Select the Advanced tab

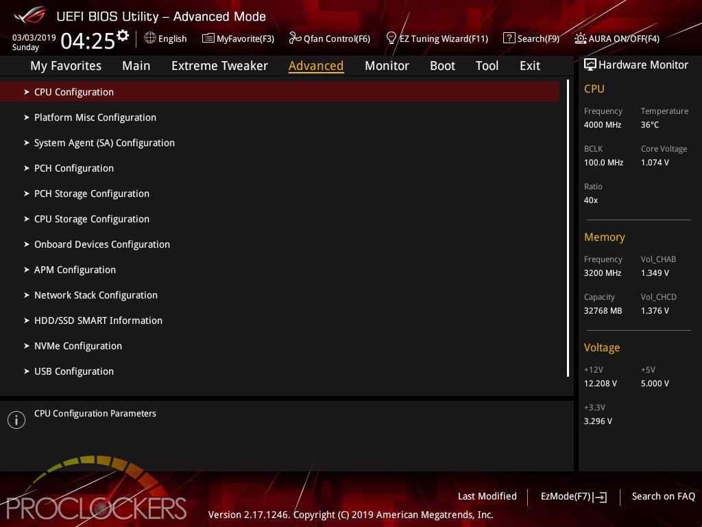click(x=316, y=66)
